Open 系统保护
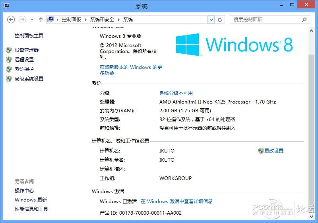The width and height of the screenshot is (318, 223). (x=24, y=69)
